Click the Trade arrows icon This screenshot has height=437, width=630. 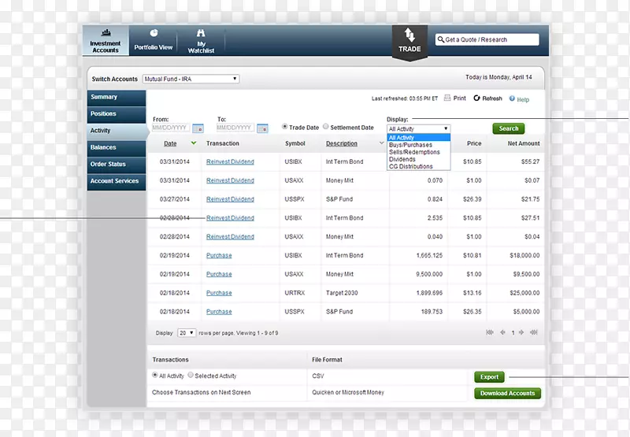[409, 35]
